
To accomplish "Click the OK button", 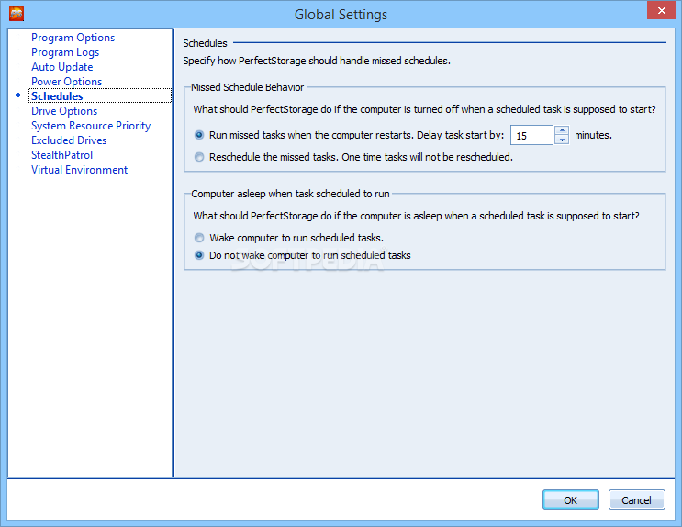I will pyautogui.click(x=571, y=499).
